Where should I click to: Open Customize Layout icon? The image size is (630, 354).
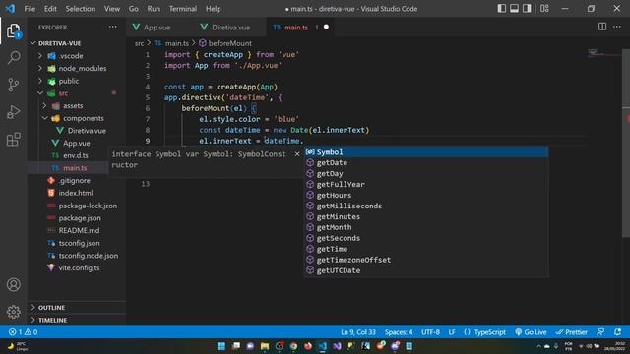click(544, 9)
